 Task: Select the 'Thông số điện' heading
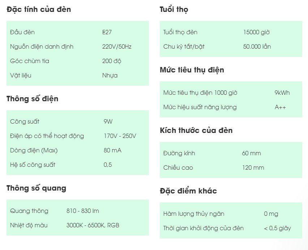32,99
